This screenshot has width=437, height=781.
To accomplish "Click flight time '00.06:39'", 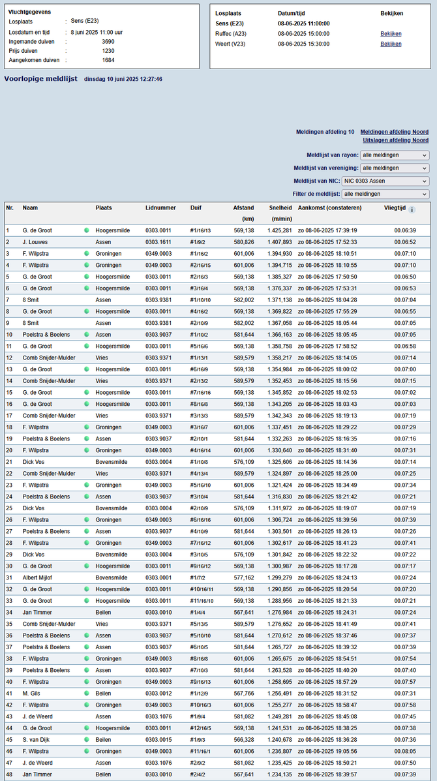I will (404, 230).
